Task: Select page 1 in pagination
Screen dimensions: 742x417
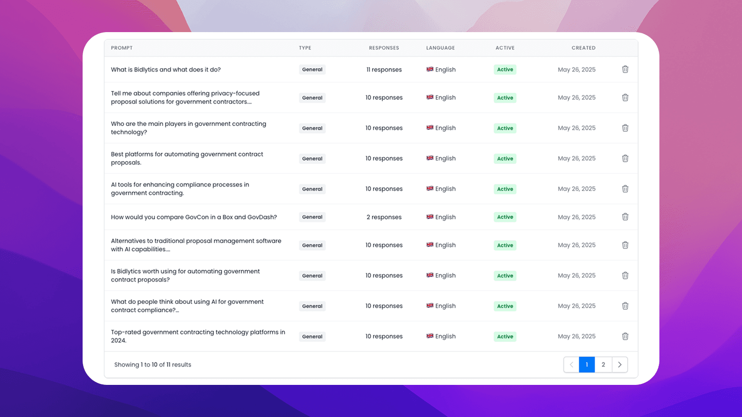Action: click(587, 364)
